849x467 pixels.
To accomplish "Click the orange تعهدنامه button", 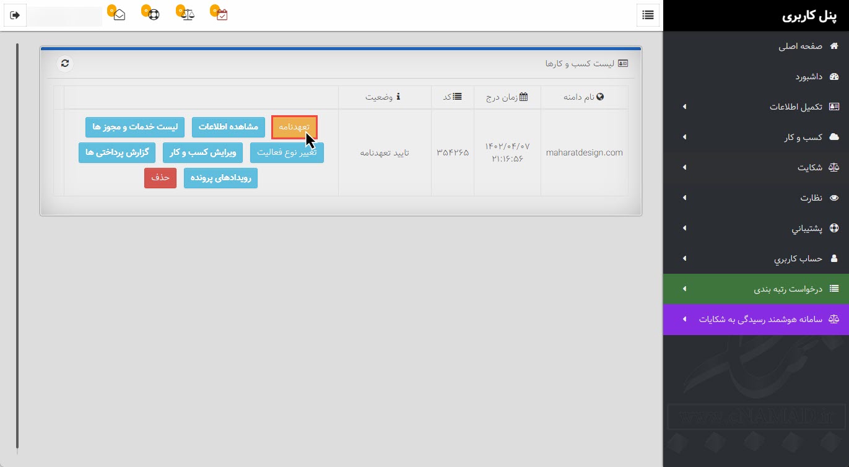I will pos(294,127).
